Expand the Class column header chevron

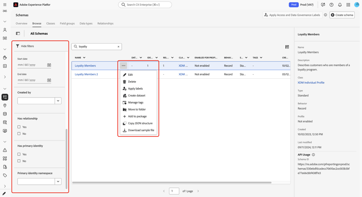pyautogui.click(x=188, y=57)
